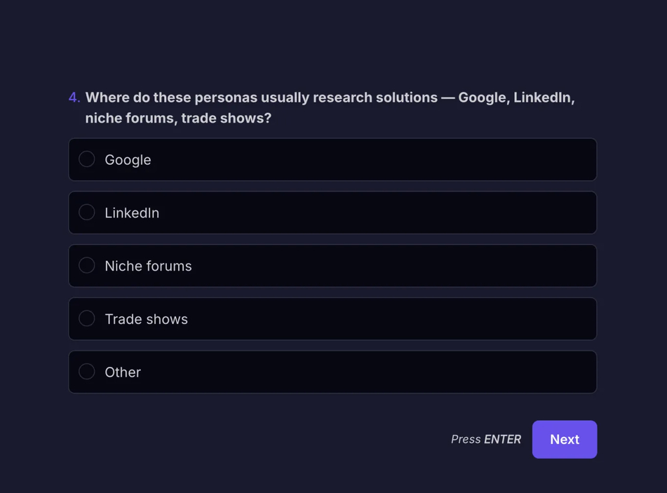Select the Other answer option
The height and width of the screenshot is (493, 667).
click(333, 372)
